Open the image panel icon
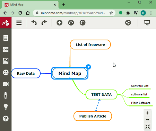This screenshot has width=156, height=131. click(6, 61)
